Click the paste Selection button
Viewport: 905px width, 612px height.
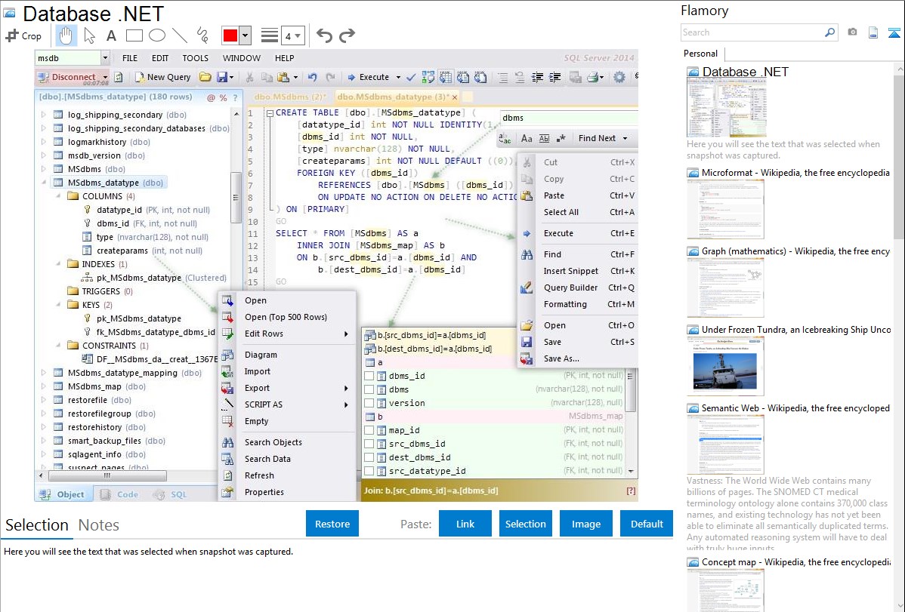(x=525, y=524)
